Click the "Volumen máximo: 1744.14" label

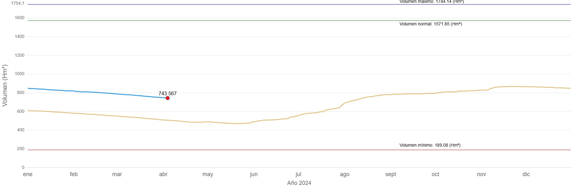(431, 2)
